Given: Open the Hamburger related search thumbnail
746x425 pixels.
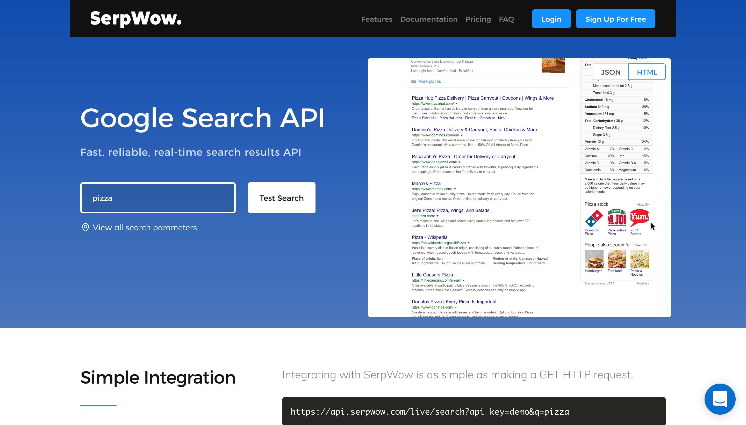Looking at the screenshot, I should (x=594, y=259).
